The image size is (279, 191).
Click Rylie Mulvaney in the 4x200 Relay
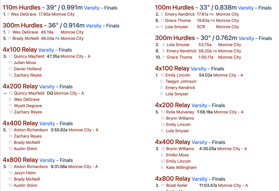tap(180, 112)
